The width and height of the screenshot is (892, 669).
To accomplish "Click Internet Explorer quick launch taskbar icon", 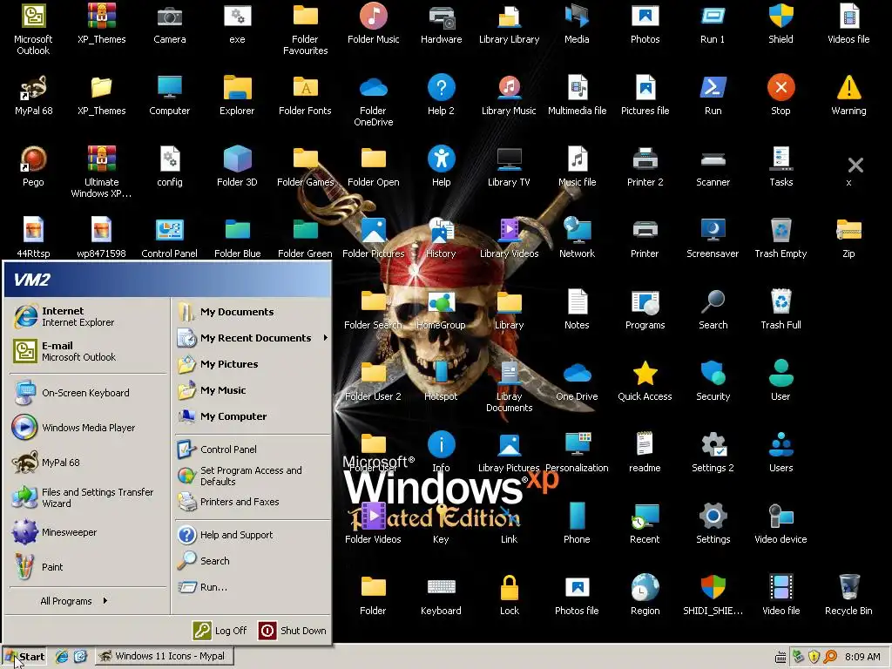I will click(62, 657).
